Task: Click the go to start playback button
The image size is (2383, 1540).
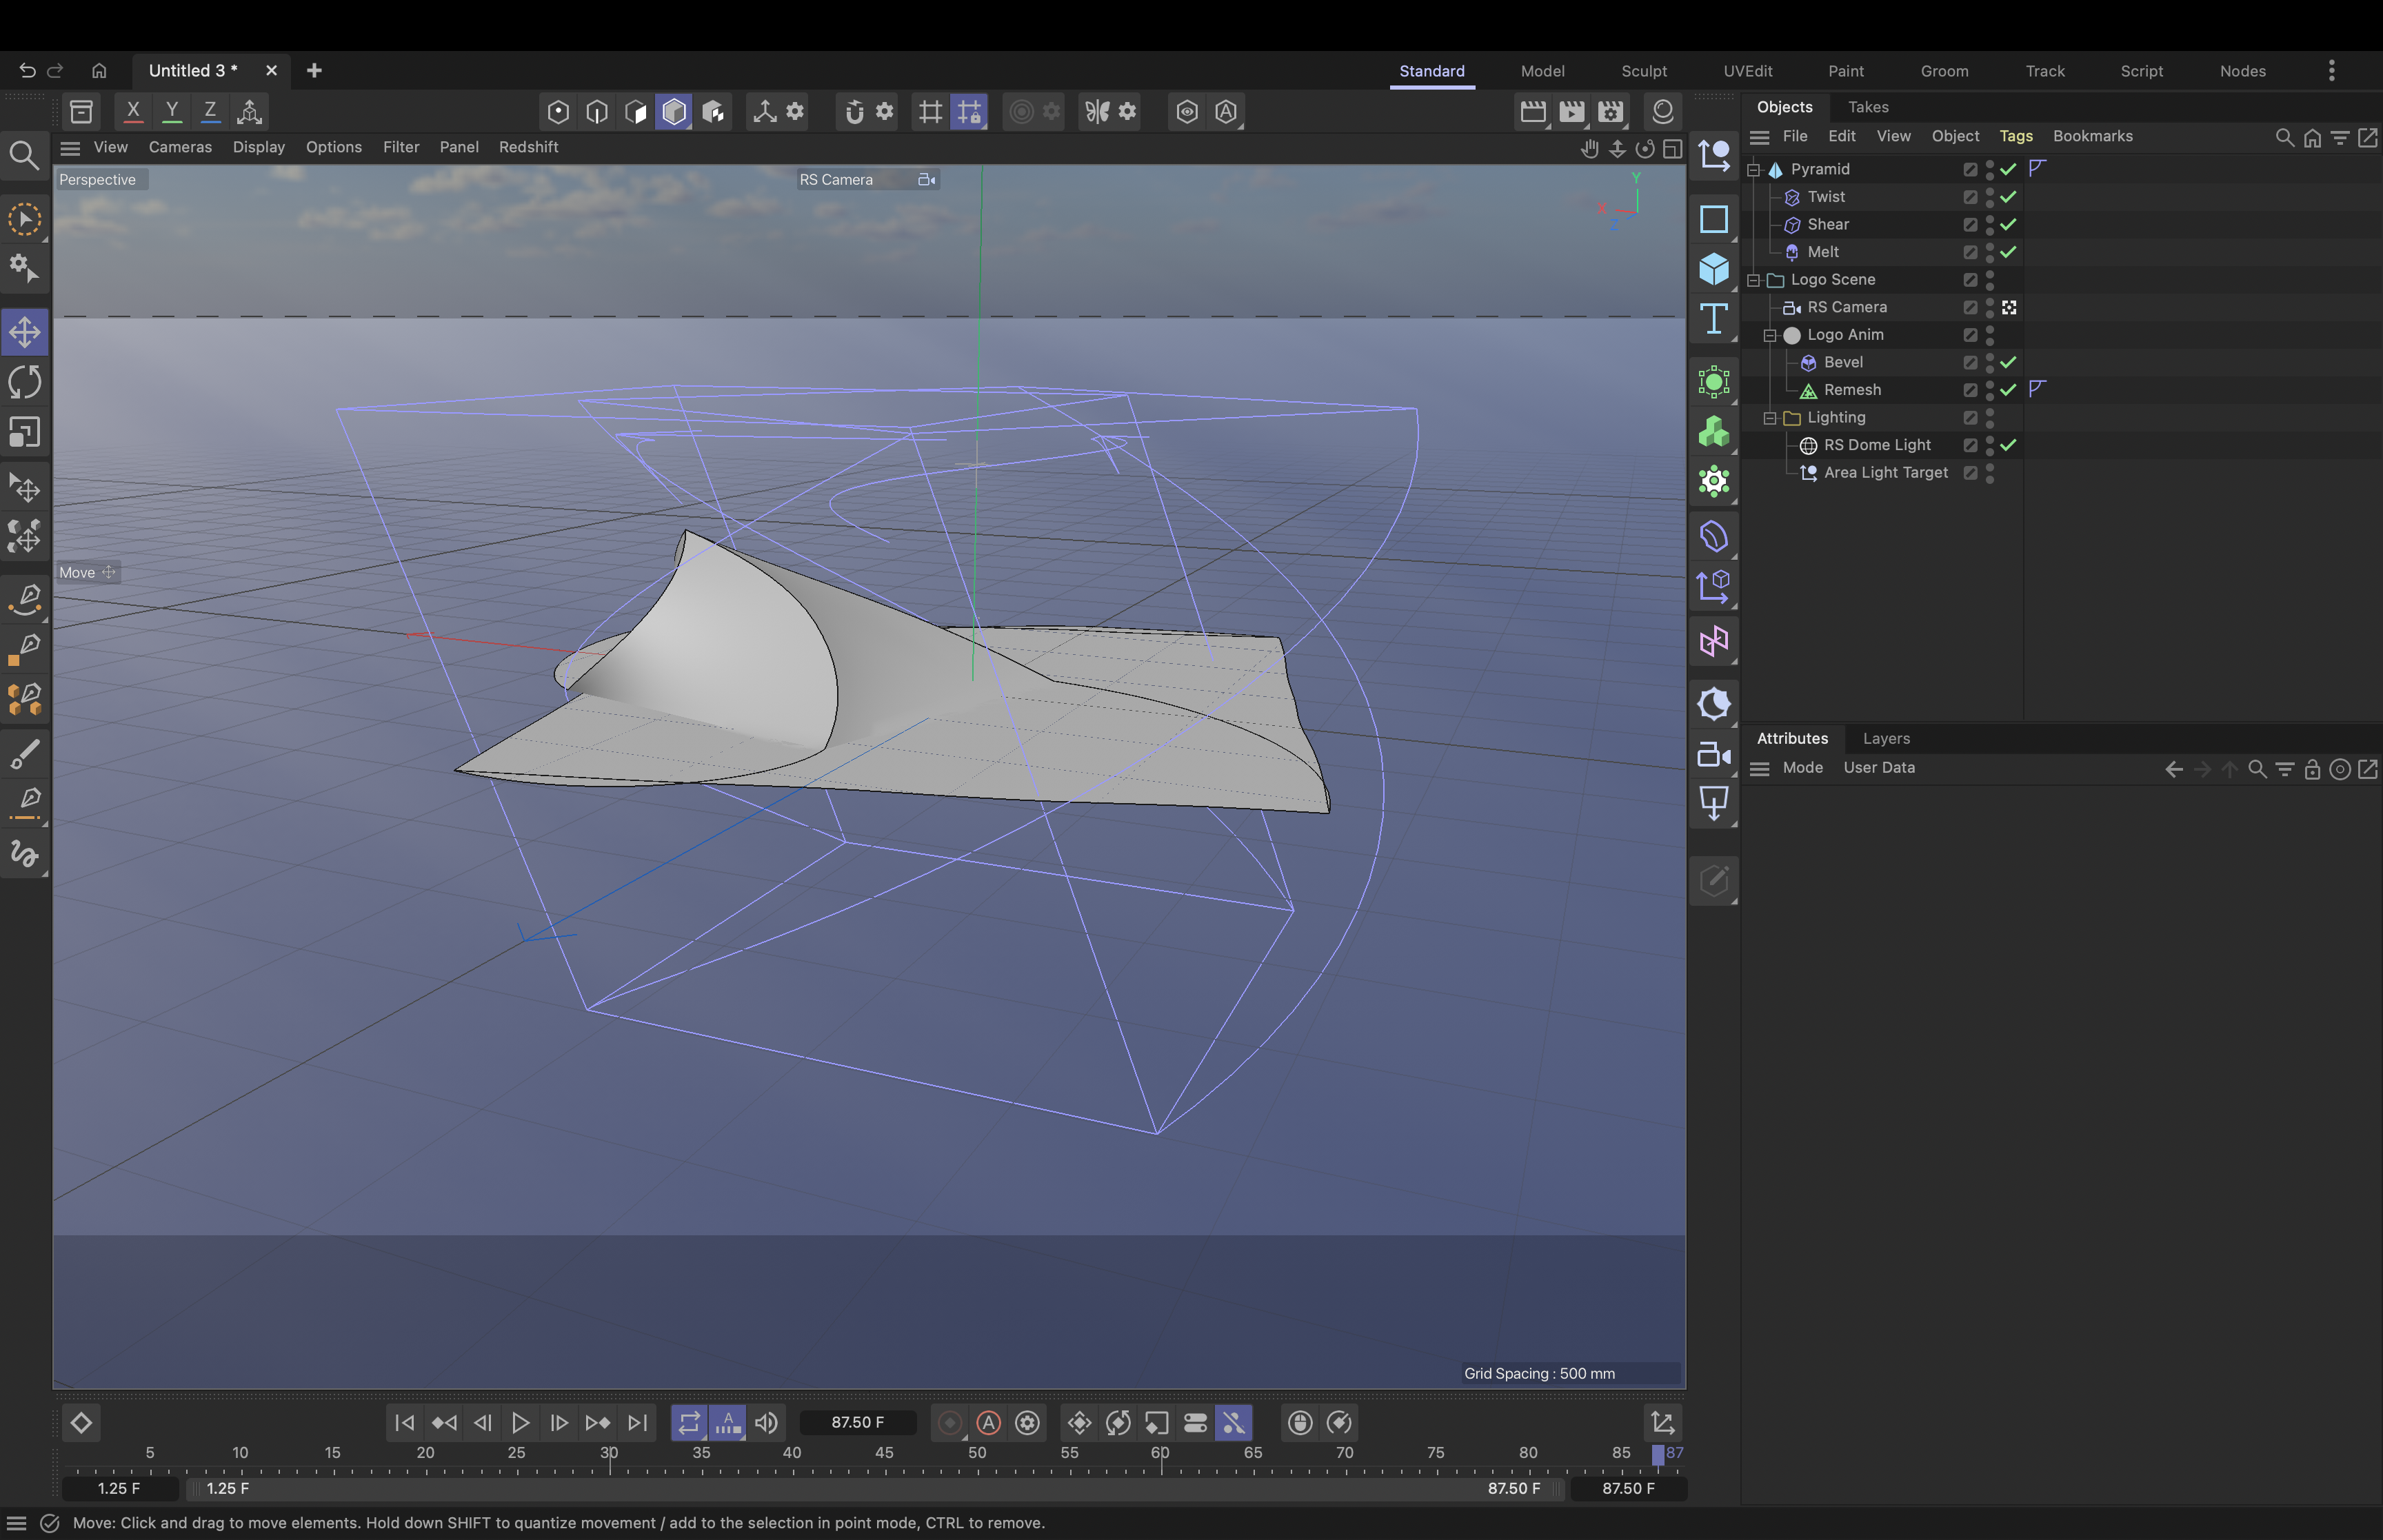Action: point(405,1423)
